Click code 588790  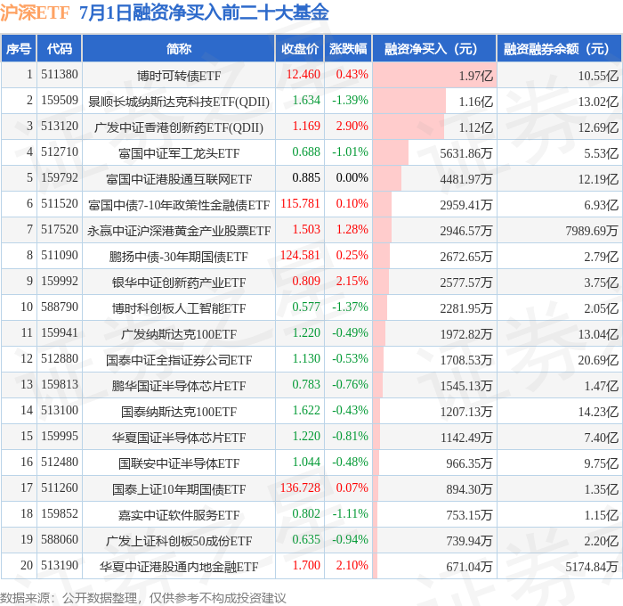click(60, 307)
